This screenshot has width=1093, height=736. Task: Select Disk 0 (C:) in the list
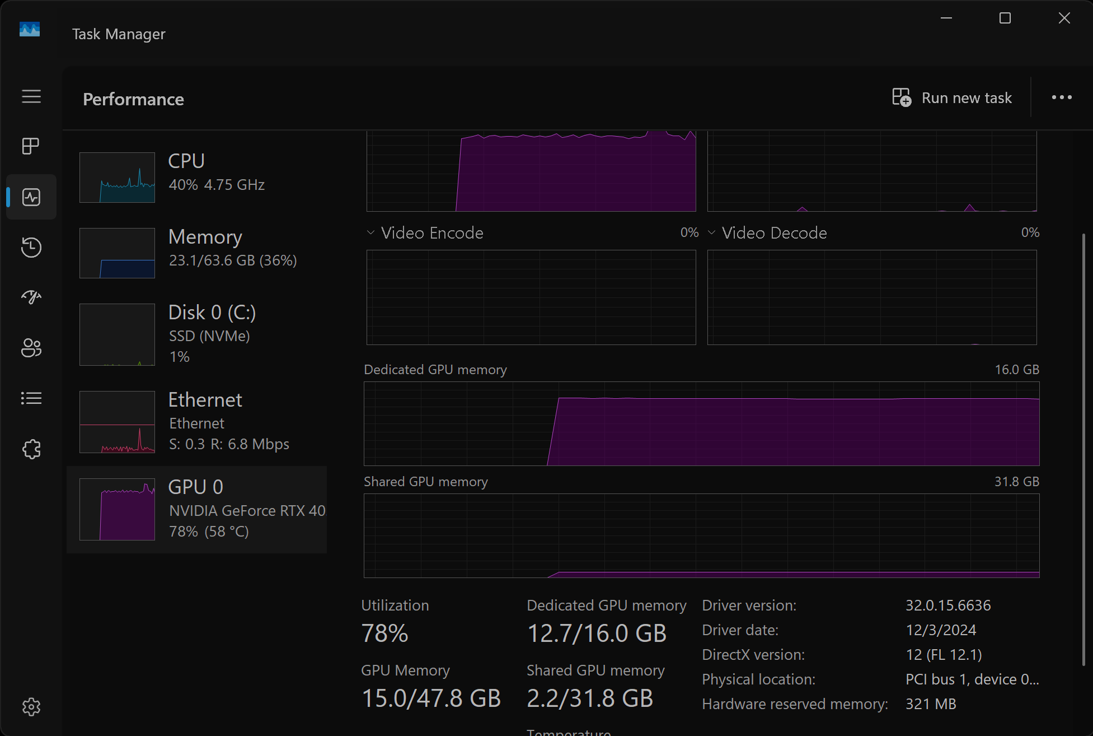[x=196, y=334]
